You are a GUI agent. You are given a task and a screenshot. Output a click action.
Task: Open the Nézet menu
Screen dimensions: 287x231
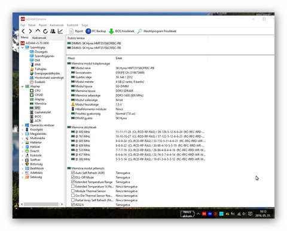[32, 25]
